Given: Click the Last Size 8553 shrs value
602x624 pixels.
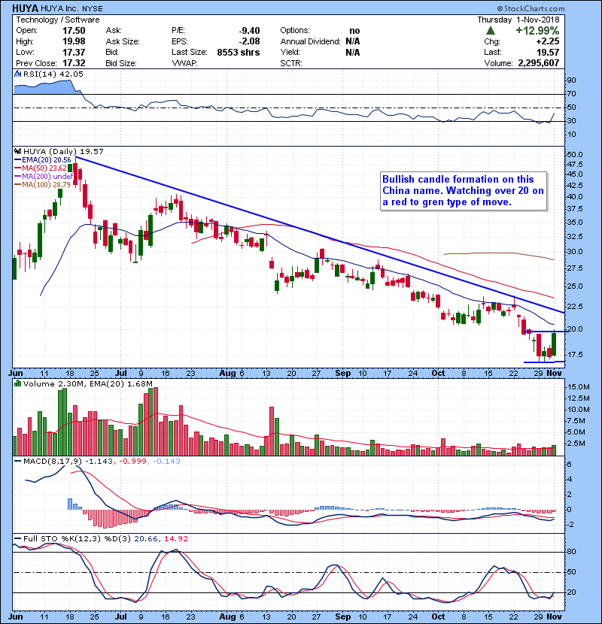Looking at the screenshot, I should pyautogui.click(x=239, y=52).
